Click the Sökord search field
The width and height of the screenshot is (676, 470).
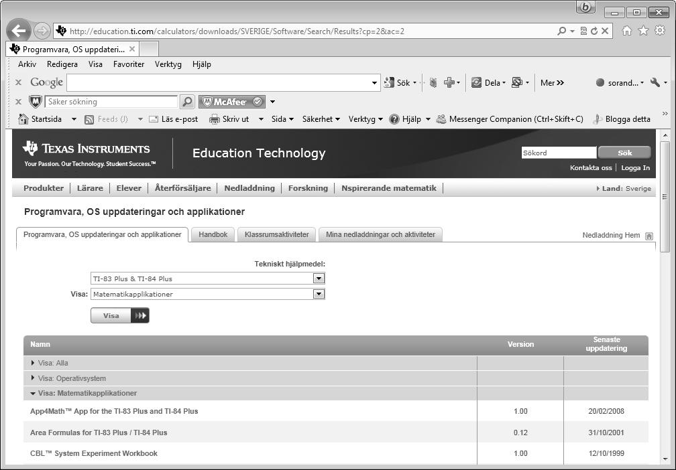tap(559, 153)
